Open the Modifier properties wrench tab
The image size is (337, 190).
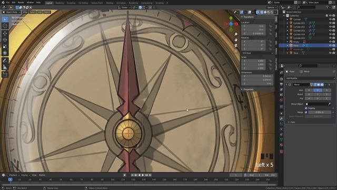281,118
